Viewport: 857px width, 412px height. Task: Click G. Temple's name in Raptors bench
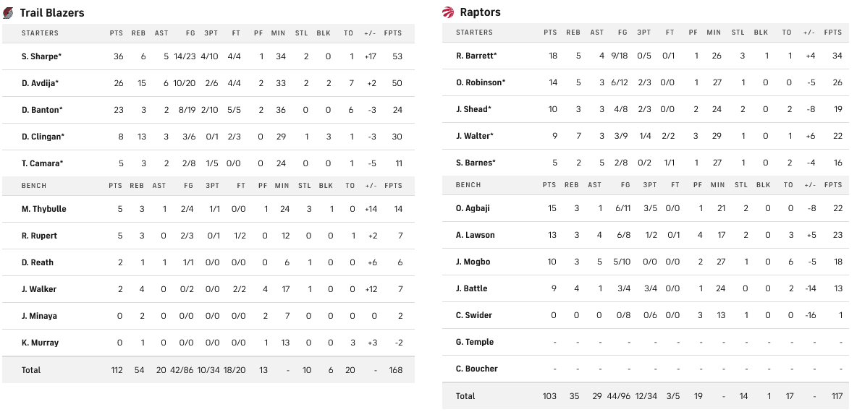474,342
